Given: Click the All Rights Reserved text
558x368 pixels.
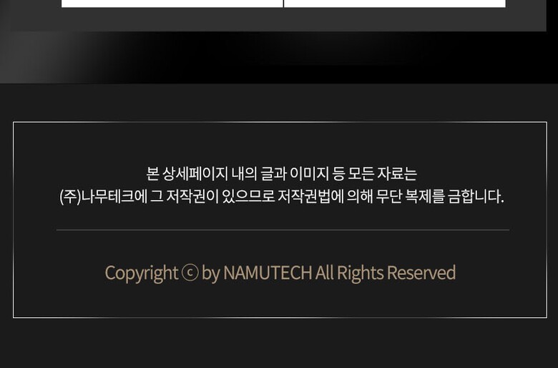Looking at the screenshot, I should pos(386,273).
